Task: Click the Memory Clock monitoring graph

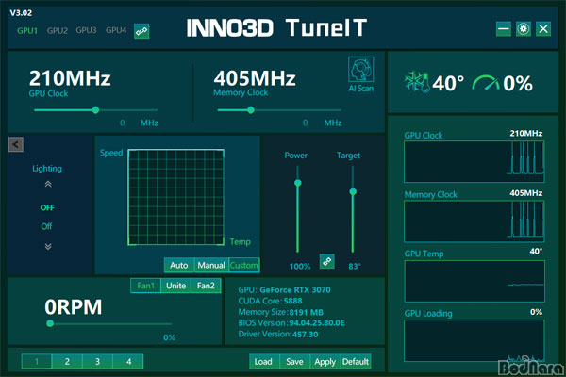Action: (x=474, y=221)
